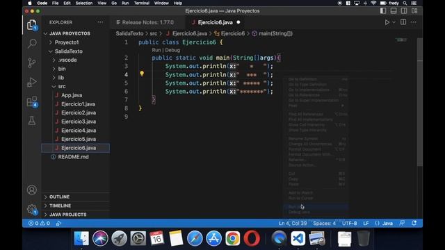This screenshot has width=445, height=250.
Task: Open the Terminal menu
Action: point(142,3)
